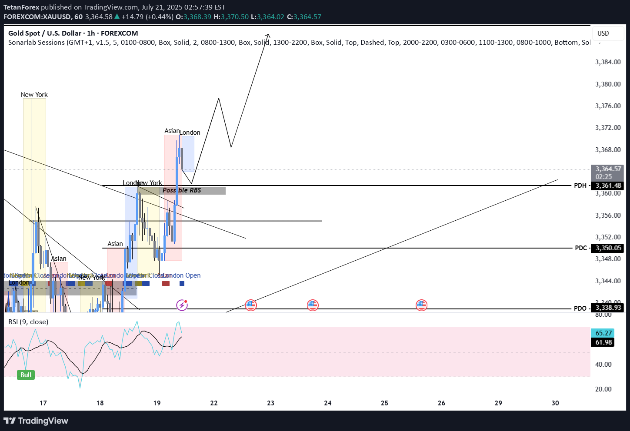Open the leftmost US flag economic event
The image size is (630, 431).
tap(250, 305)
